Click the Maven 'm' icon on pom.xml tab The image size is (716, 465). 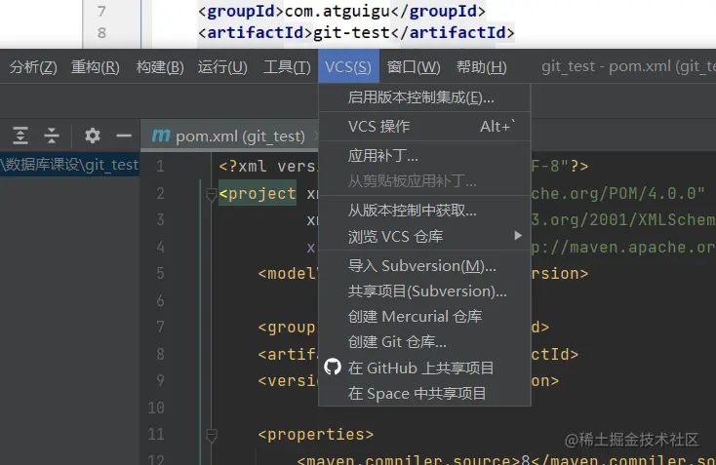[x=161, y=136]
